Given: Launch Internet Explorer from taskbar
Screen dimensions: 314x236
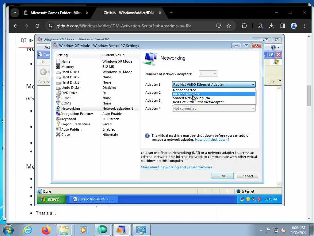Looking at the screenshot, I should click(x=27, y=230).
